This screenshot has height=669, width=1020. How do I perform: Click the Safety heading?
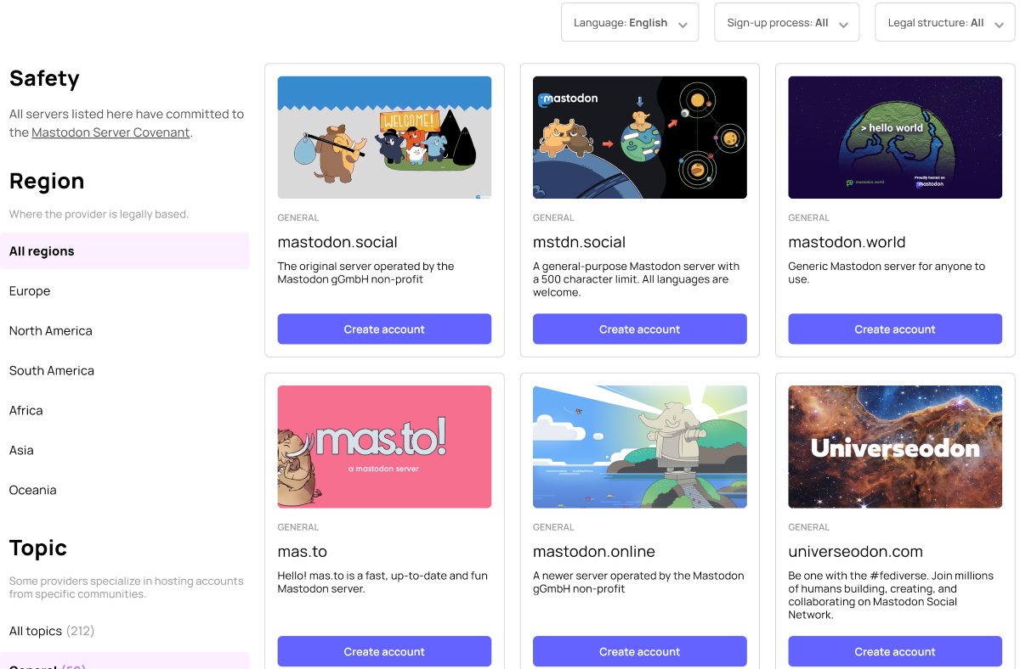coord(44,78)
